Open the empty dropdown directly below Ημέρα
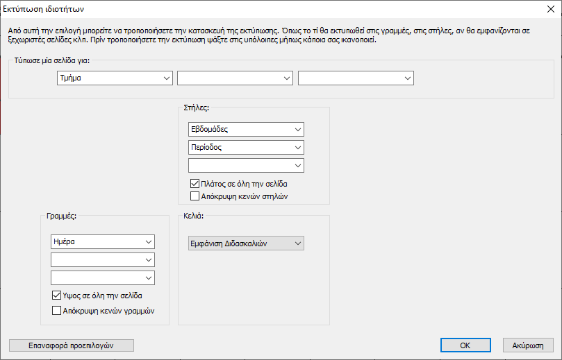This screenshot has height=360, width=562. 103,259
